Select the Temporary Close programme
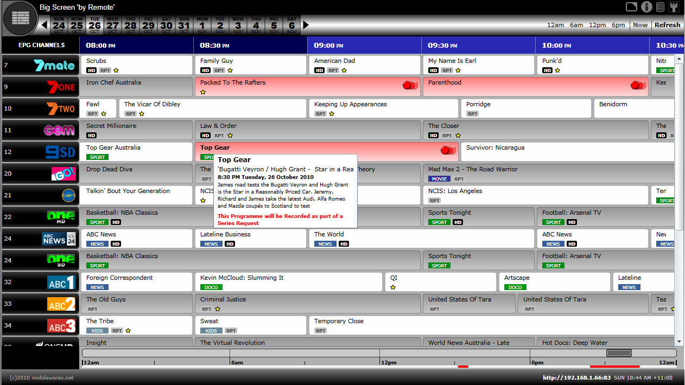The image size is (685, 385). 492,325
